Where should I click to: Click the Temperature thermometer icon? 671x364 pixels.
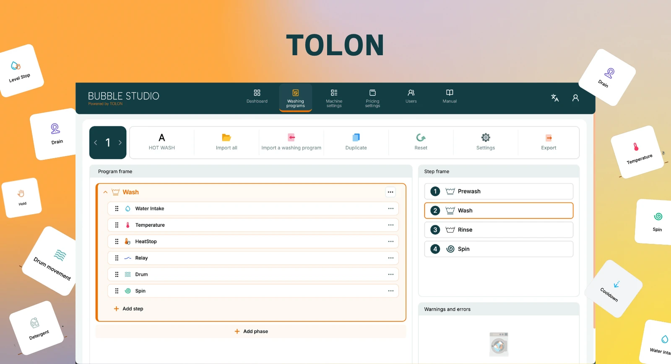click(x=128, y=225)
